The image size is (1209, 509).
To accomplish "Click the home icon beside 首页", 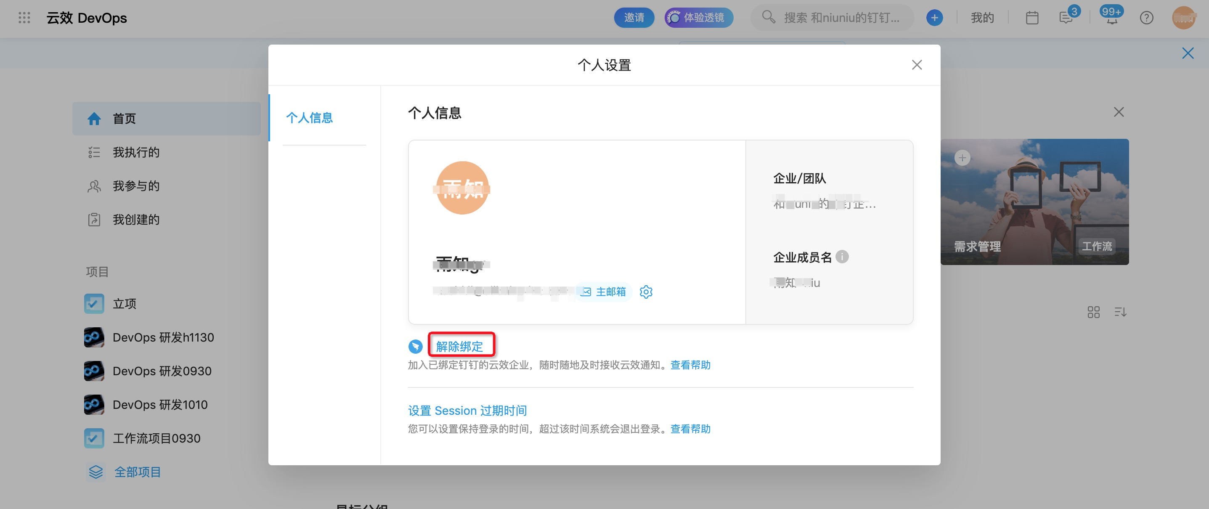I will [94, 119].
